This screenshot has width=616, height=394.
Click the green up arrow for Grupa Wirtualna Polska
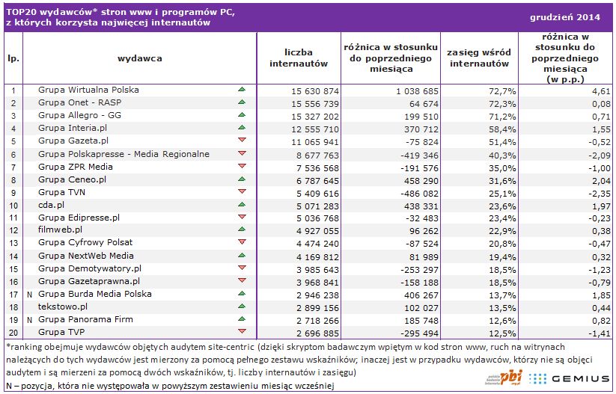tap(241, 90)
